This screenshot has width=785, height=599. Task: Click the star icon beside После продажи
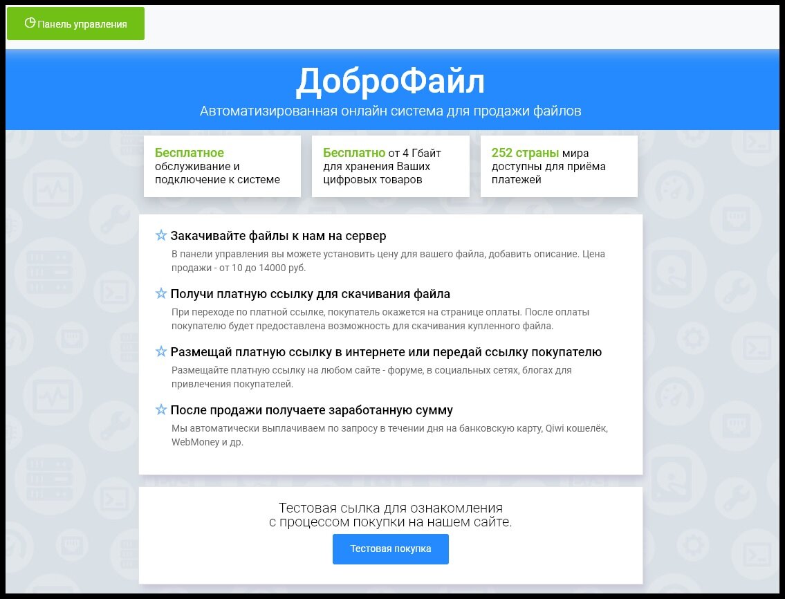coord(160,409)
